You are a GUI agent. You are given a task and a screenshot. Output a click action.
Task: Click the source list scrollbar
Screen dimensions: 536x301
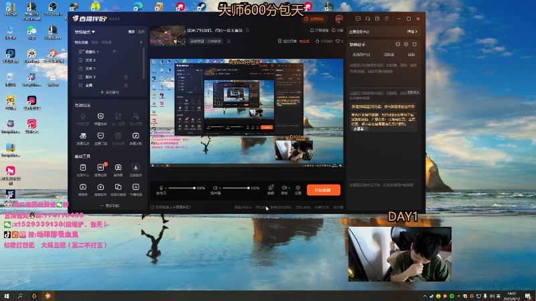143,63
